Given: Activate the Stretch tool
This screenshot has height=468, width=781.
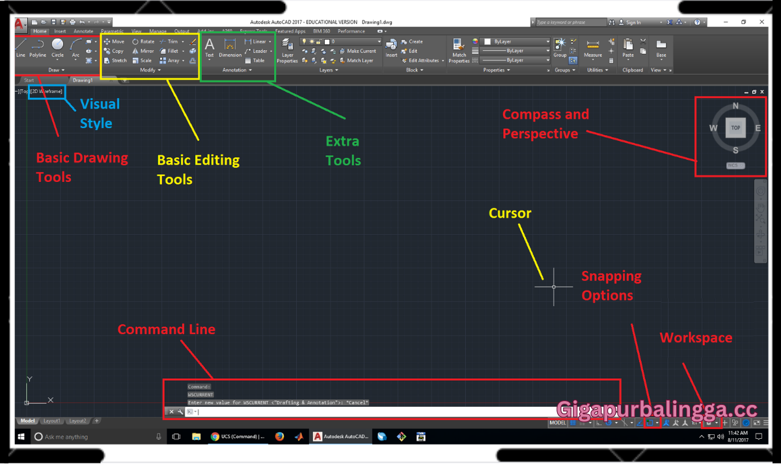Looking at the screenshot, I should [x=115, y=60].
